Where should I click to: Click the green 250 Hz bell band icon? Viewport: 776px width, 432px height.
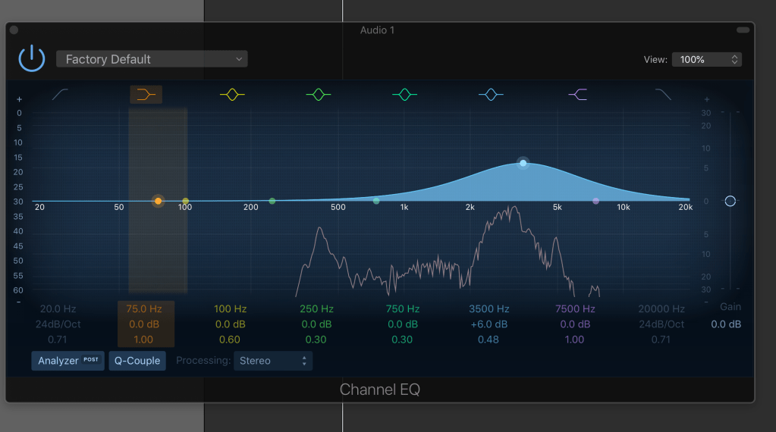click(319, 95)
